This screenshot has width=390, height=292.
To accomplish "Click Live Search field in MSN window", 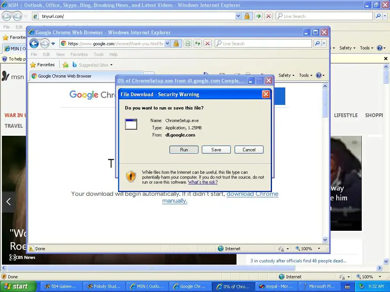I will [x=324, y=16].
